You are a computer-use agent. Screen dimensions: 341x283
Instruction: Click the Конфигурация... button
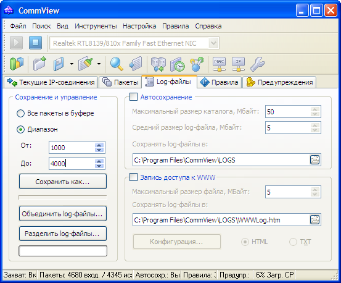click(x=176, y=242)
